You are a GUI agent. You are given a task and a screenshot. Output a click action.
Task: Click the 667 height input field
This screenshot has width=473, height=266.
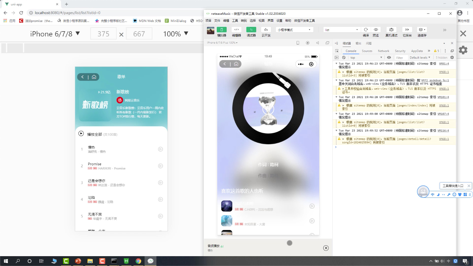tap(139, 34)
